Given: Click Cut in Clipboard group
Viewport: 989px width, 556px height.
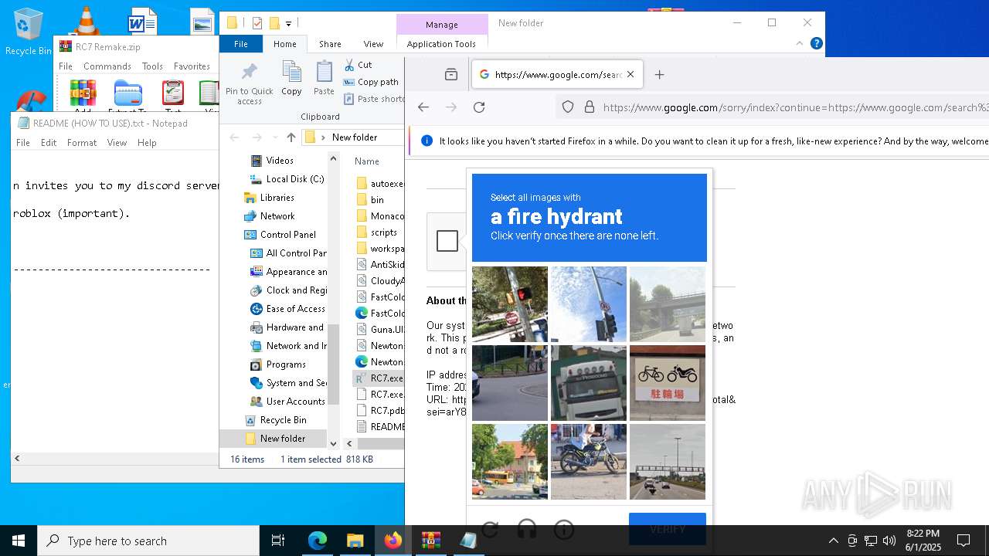Looking at the screenshot, I should click(358, 65).
